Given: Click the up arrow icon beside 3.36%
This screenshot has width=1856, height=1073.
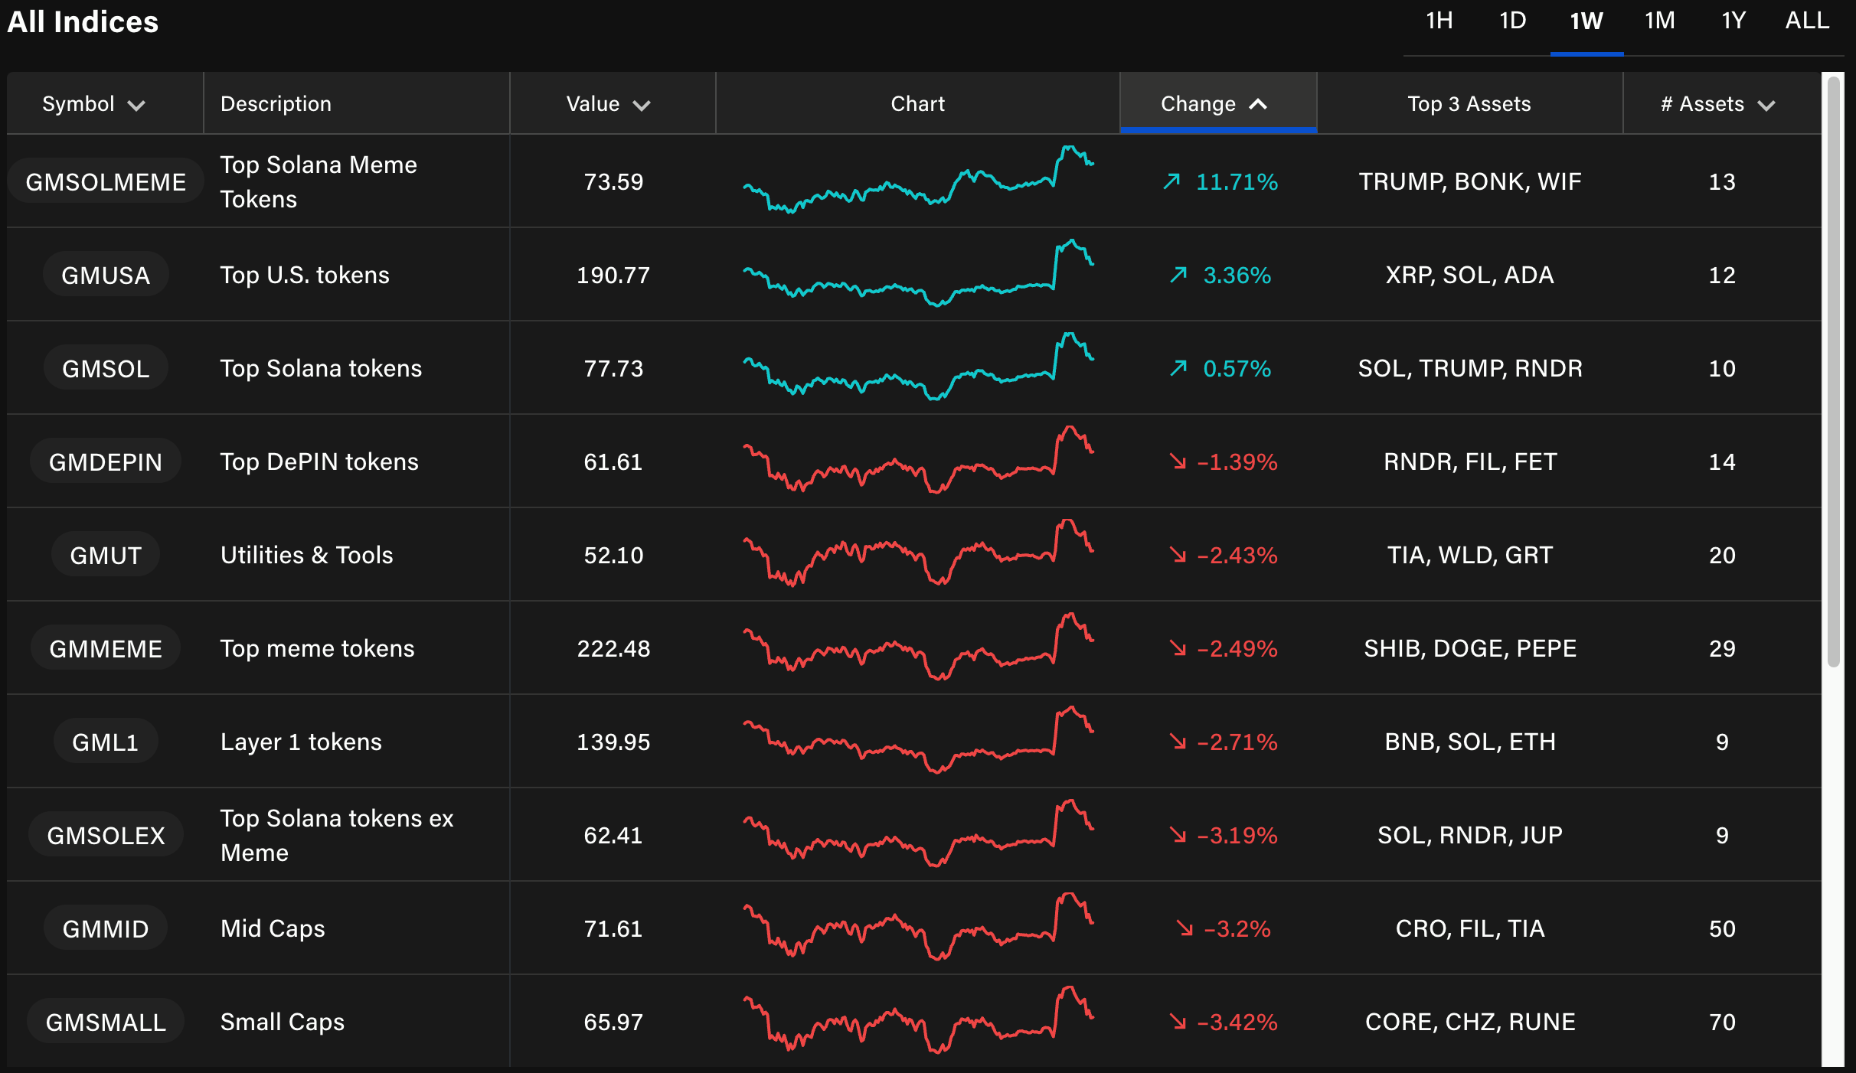Looking at the screenshot, I should 1178,275.
